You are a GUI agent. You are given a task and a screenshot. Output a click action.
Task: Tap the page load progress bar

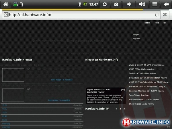pos(86,10)
